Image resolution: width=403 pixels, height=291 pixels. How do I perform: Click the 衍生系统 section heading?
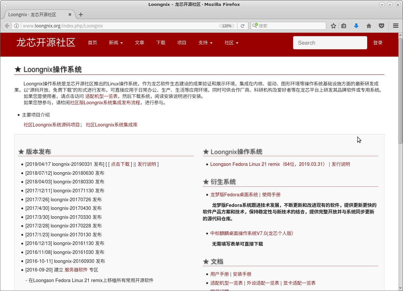(x=219, y=182)
